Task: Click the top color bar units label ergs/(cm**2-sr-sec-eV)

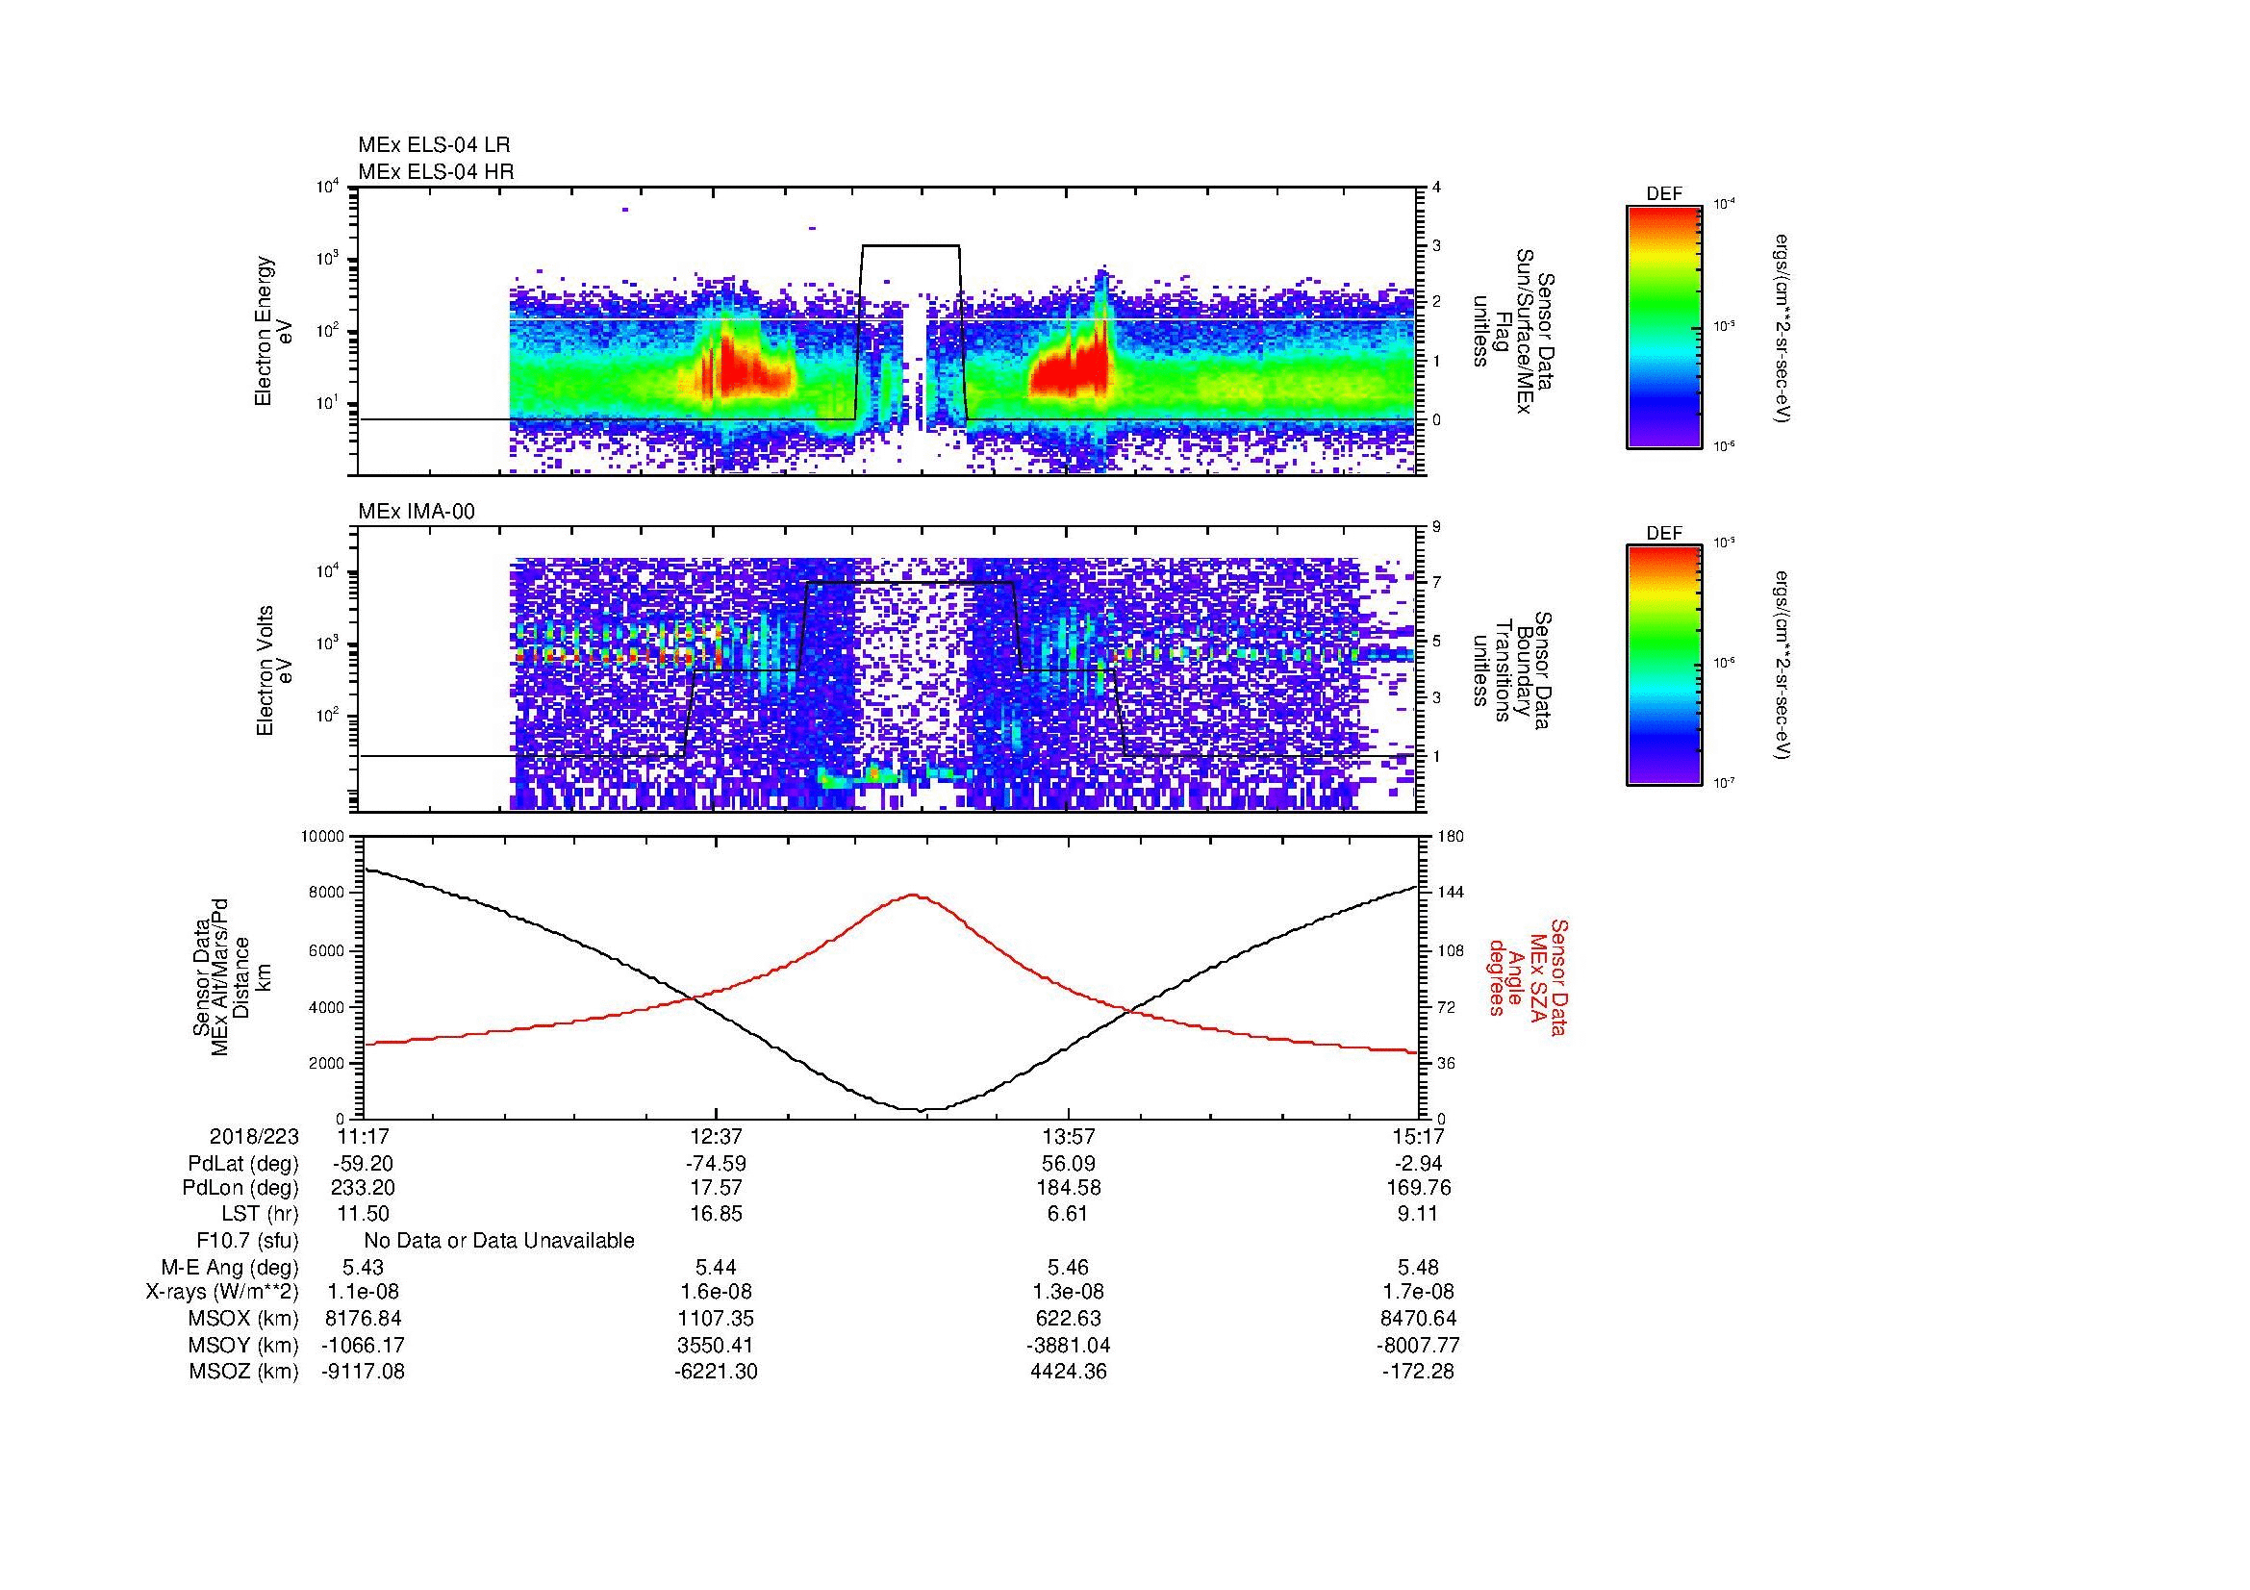Action: coord(1781,328)
